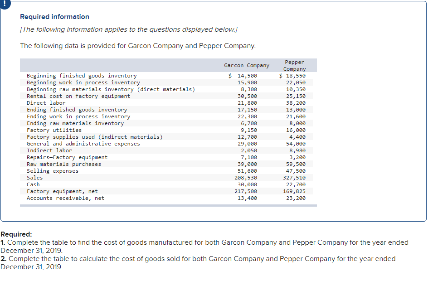Click Garcon value '51,600'
The image size is (428, 281).
click(247, 171)
